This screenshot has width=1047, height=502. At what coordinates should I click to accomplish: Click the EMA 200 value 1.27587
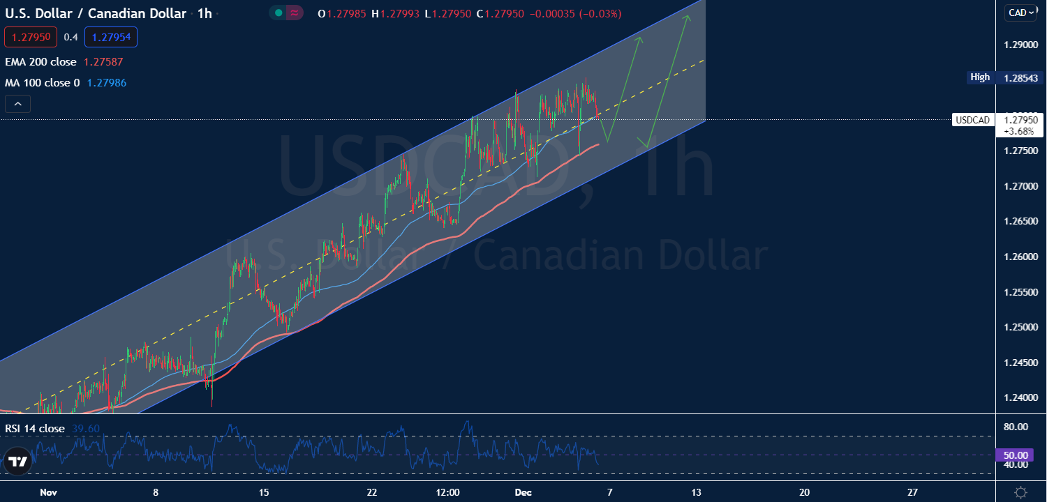103,62
